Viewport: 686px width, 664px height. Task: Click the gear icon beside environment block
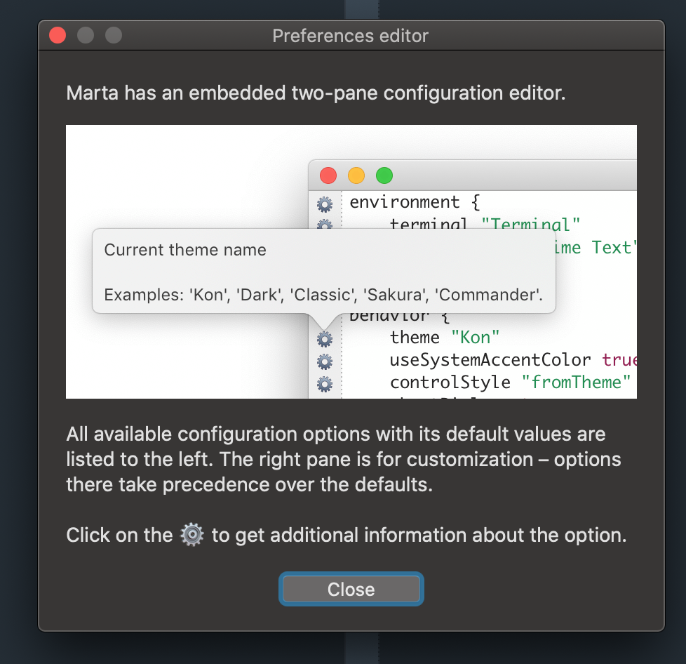325,204
